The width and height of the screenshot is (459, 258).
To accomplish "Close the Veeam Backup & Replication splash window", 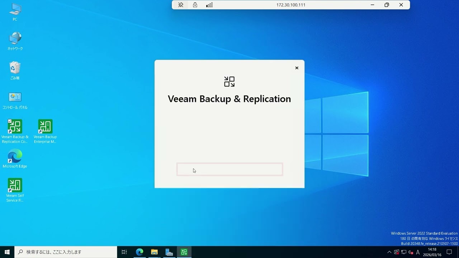I will [297, 68].
